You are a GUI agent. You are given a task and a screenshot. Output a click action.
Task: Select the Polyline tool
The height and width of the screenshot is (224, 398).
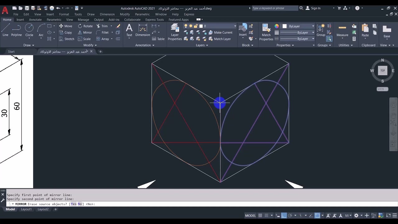(x=16, y=30)
